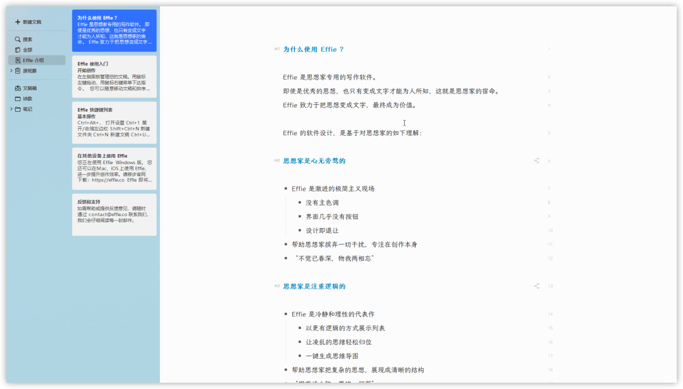Click the H1 marker before 为什么使用 Effie

277,49
